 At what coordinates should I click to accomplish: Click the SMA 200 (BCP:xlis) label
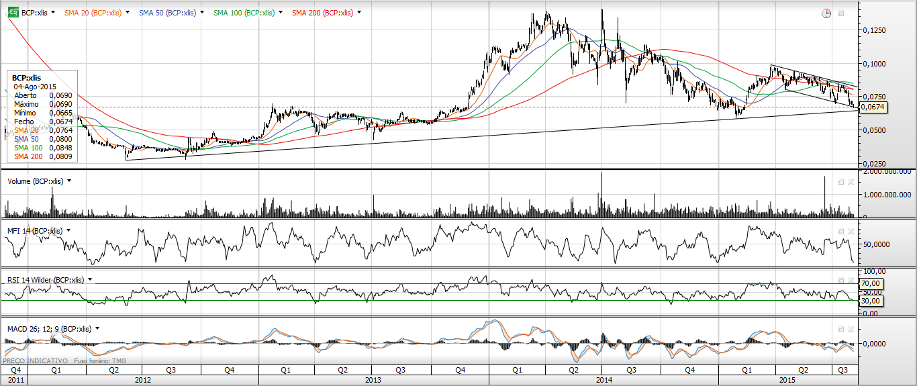tap(324, 13)
